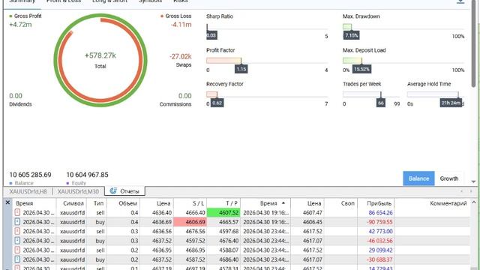
Task: Click the loss value -30 688.37
Action: coord(379,259)
